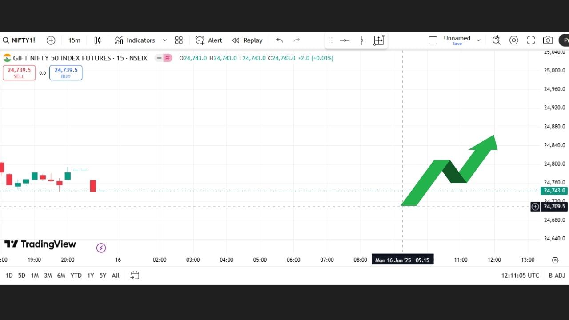The height and width of the screenshot is (320, 569).
Task: Toggle the pink indicator badge near symbol title
Action: coord(168,58)
